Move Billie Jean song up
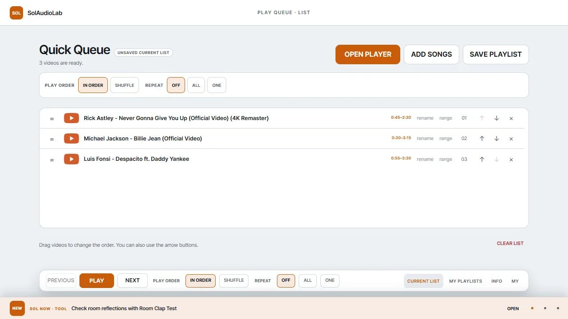The image size is (568, 319). point(482,139)
